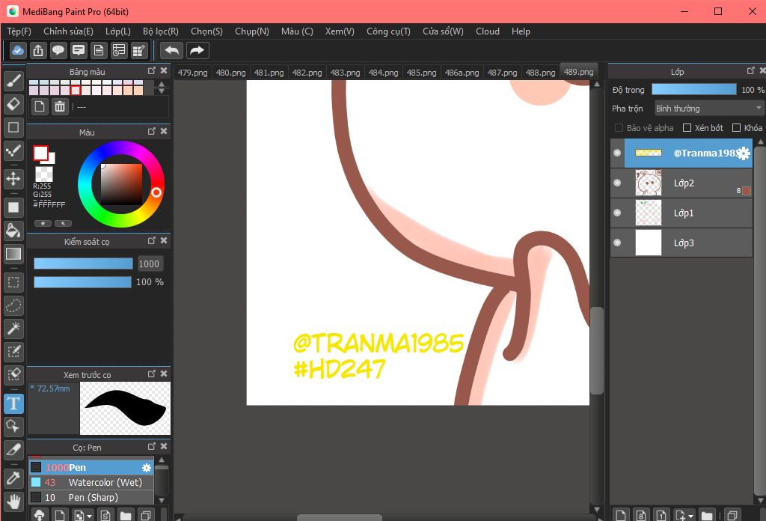
Task: Select the Brush tool in left toolbar
Action: click(x=13, y=81)
